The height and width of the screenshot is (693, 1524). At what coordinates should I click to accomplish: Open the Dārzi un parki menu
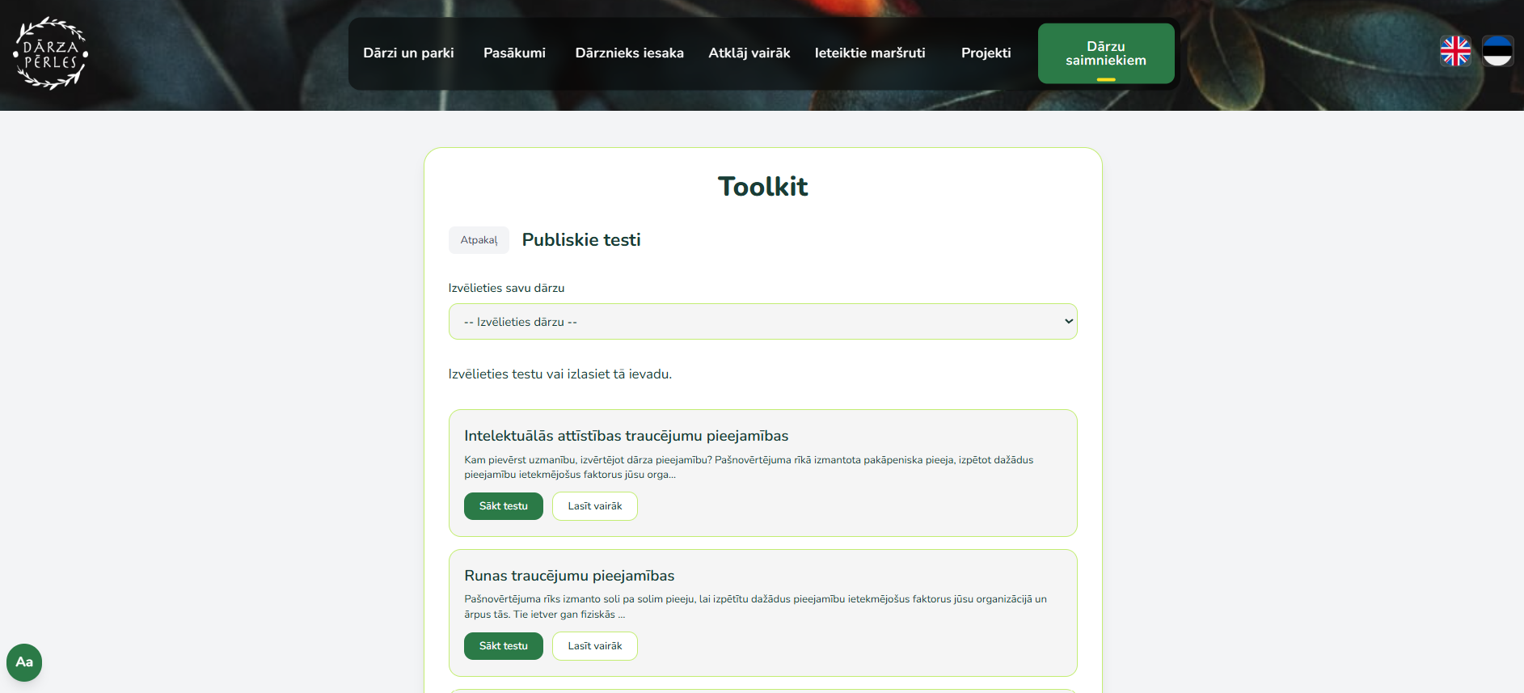[408, 53]
